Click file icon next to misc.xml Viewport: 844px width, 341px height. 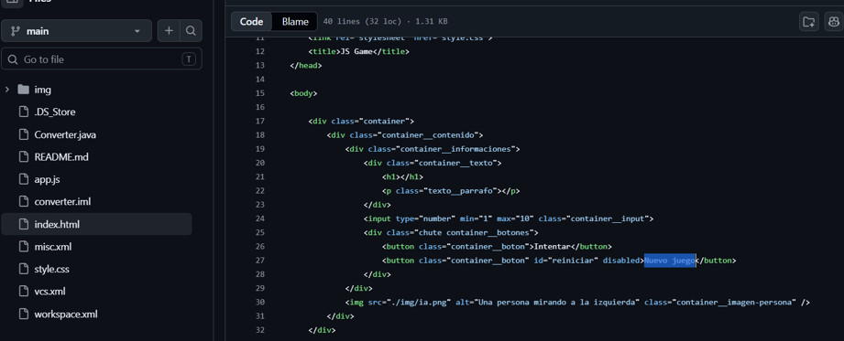coord(23,247)
